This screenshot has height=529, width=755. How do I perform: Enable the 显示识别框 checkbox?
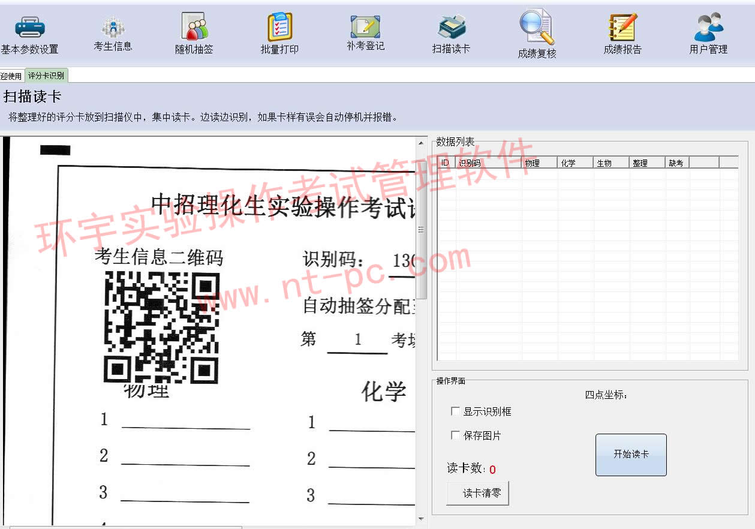coord(455,411)
